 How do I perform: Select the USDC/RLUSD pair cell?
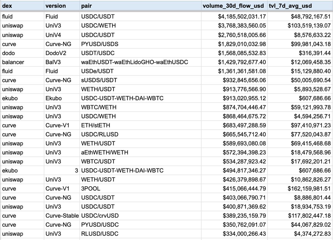pos(141,134)
